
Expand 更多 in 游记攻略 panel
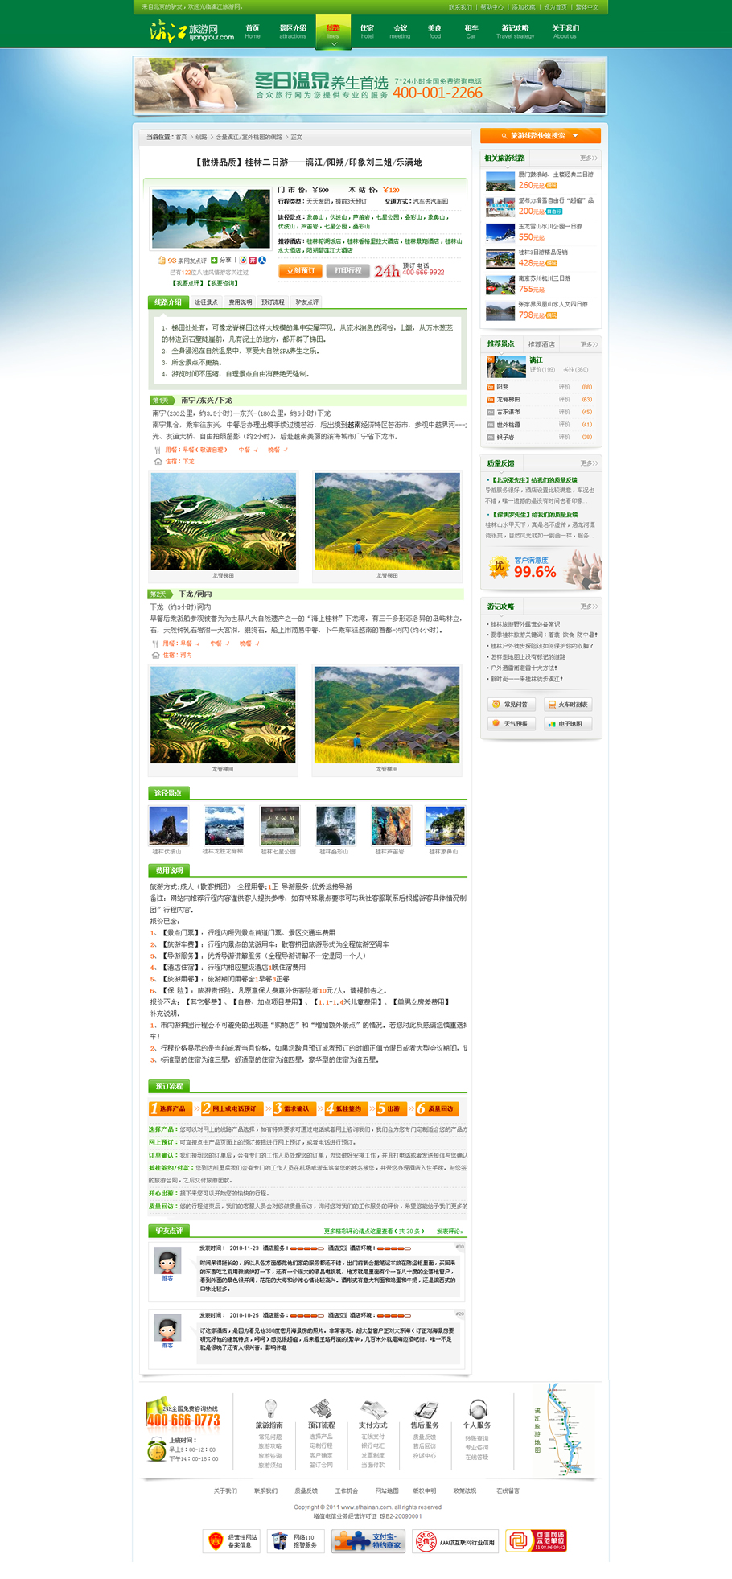[588, 607]
